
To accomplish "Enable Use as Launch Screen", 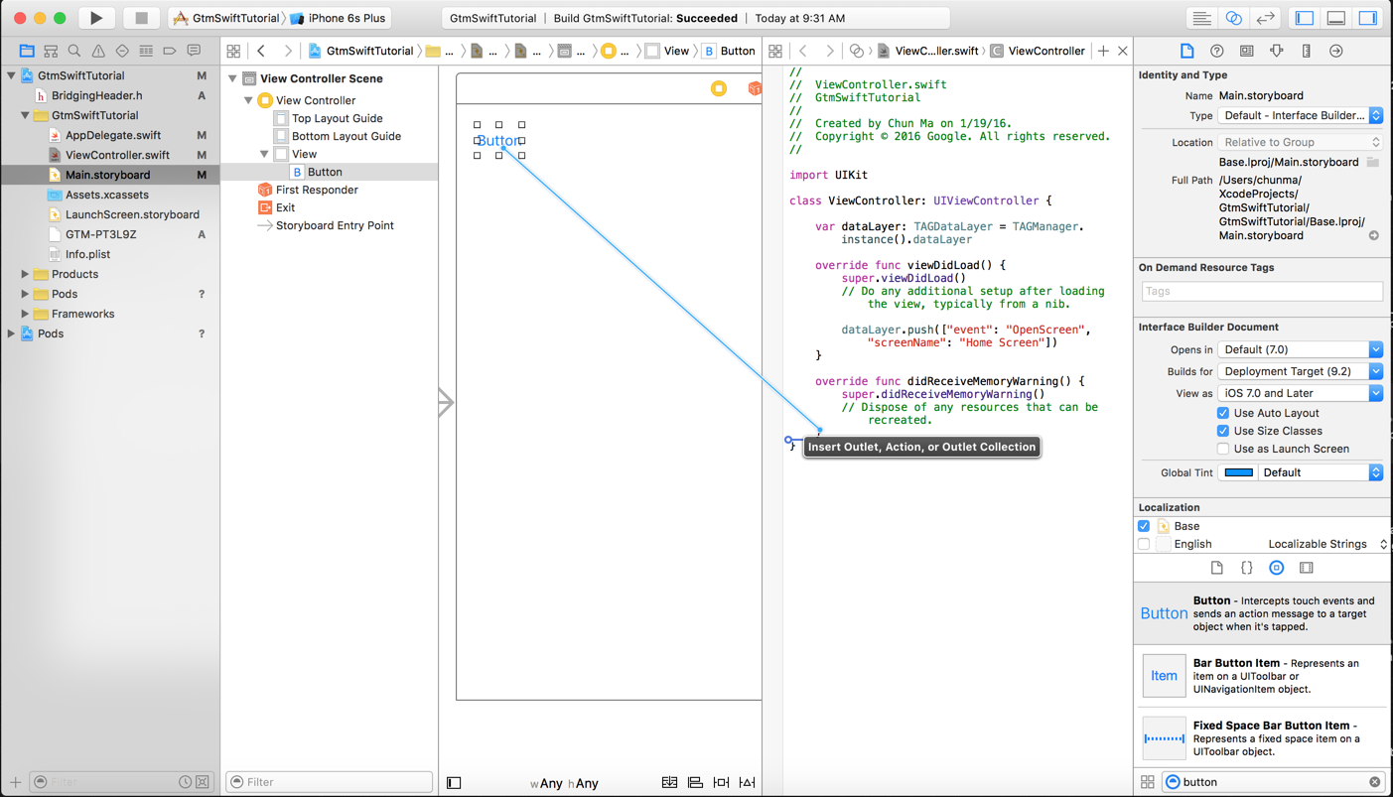I will [1222, 449].
